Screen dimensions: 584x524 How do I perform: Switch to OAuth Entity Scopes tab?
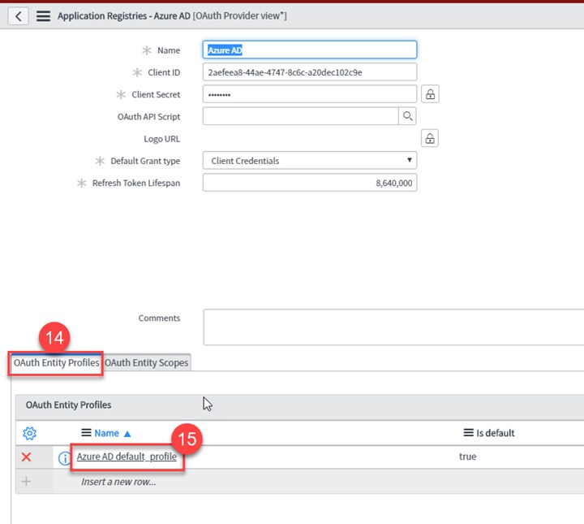point(146,362)
